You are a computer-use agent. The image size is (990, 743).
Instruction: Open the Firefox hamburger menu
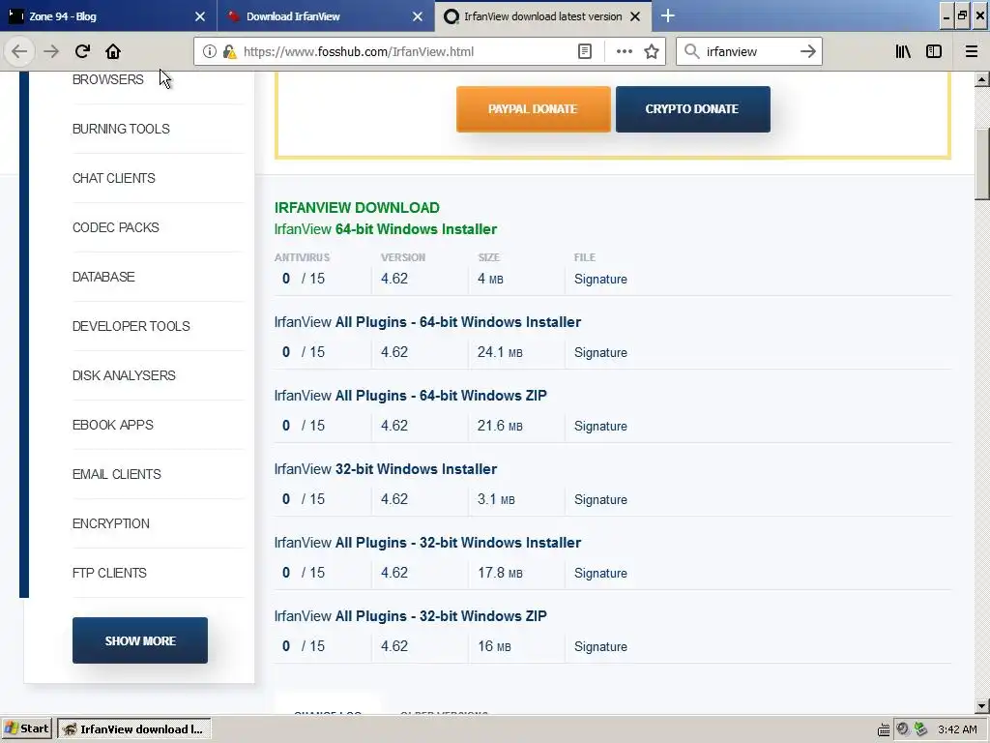971,52
